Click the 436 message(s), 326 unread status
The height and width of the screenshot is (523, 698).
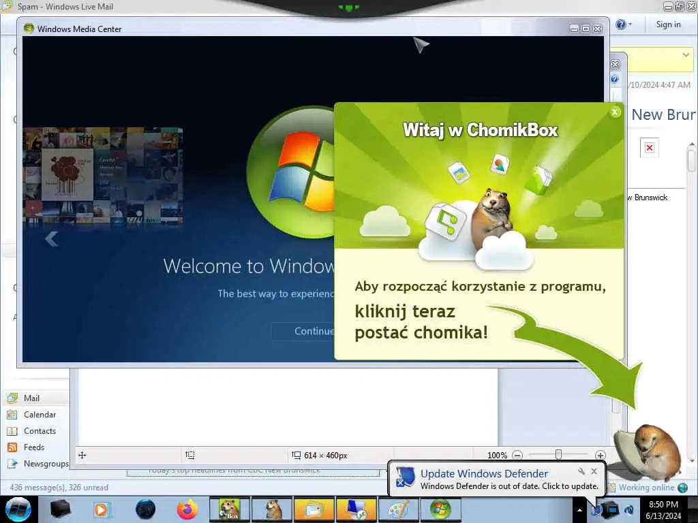point(59,488)
